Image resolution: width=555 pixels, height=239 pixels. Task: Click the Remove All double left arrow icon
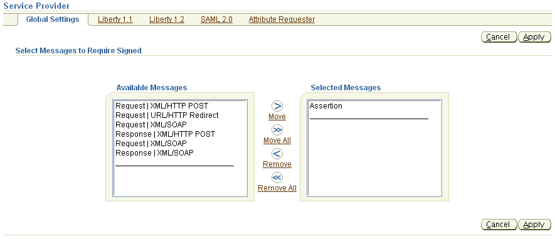coord(277,178)
